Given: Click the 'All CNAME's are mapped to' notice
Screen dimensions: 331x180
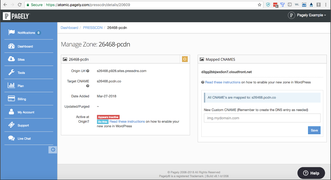Looking at the screenshot, I should pos(262,97).
